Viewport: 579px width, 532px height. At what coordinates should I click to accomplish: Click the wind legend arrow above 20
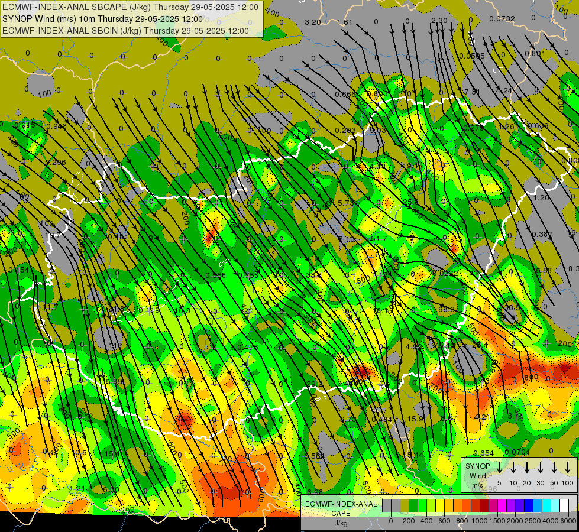(x=526, y=468)
